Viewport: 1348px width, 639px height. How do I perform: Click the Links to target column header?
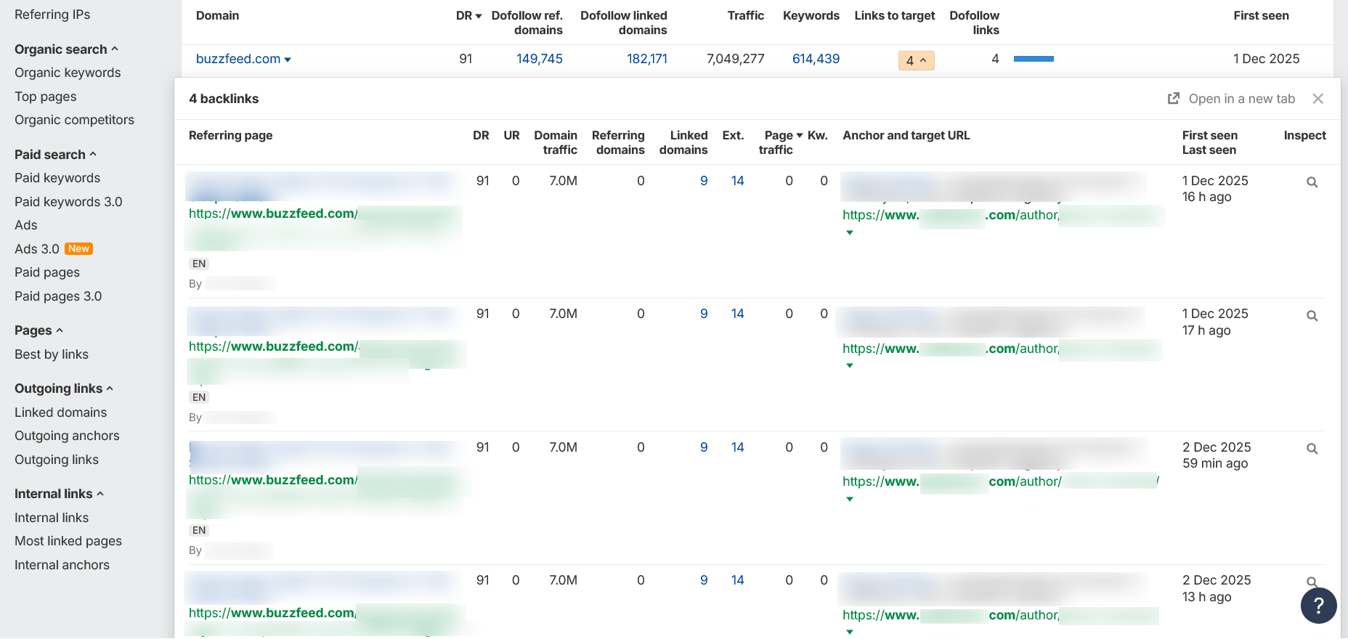[895, 15]
